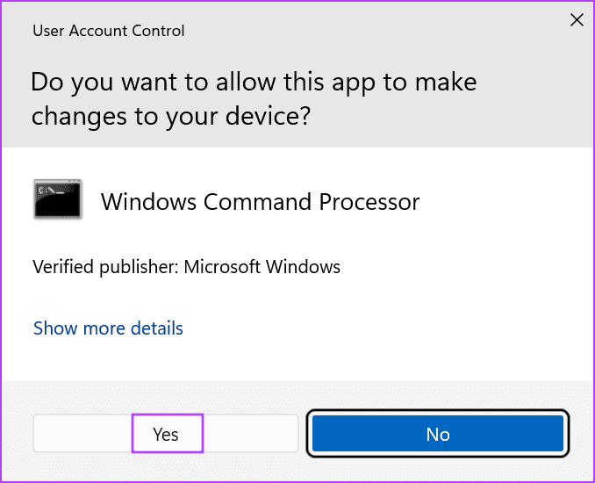
Task: Click the Show more details link
Action: [x=108, y=328]
